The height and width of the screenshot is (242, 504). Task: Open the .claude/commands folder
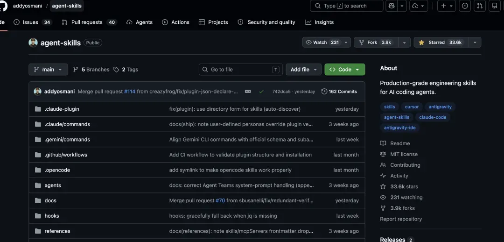point(67,124)
